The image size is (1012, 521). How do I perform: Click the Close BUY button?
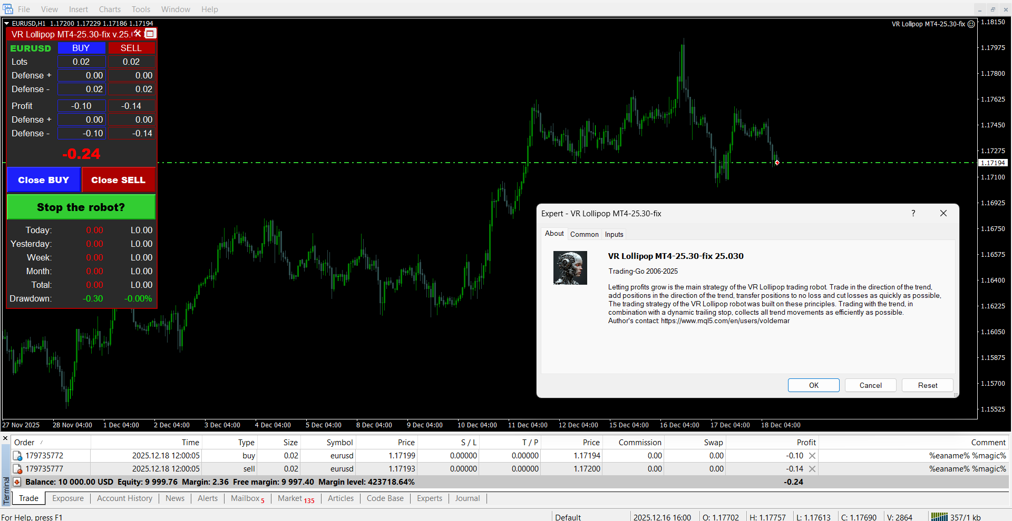tap(44, 180)
